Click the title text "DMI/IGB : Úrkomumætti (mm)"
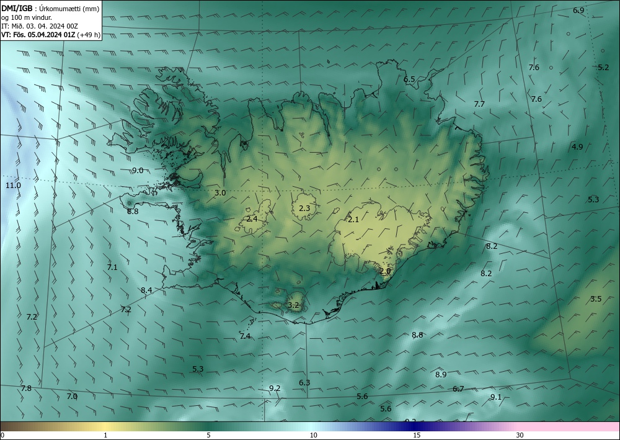 pyautogui.click(x=50, y=9)
